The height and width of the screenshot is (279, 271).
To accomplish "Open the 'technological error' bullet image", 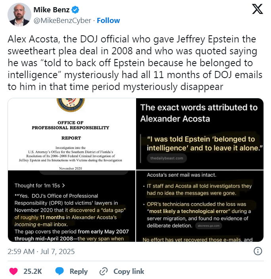I will 200,206.
